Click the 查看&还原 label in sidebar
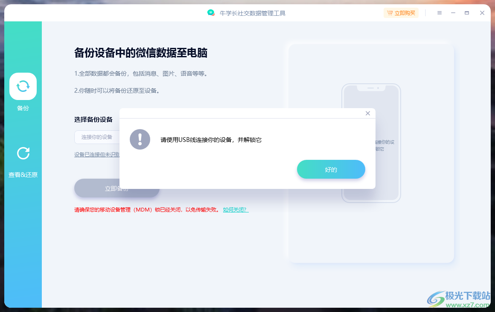Viewport: 495px width, 312px height. pos(23,175)
